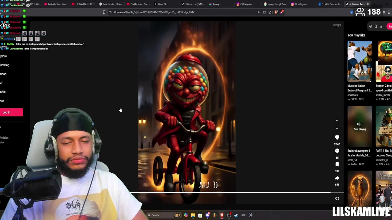Switch to the beabadoobee YouTube tab
The height and width of the screenshot is (220, 392).
[x=55, y=4]
